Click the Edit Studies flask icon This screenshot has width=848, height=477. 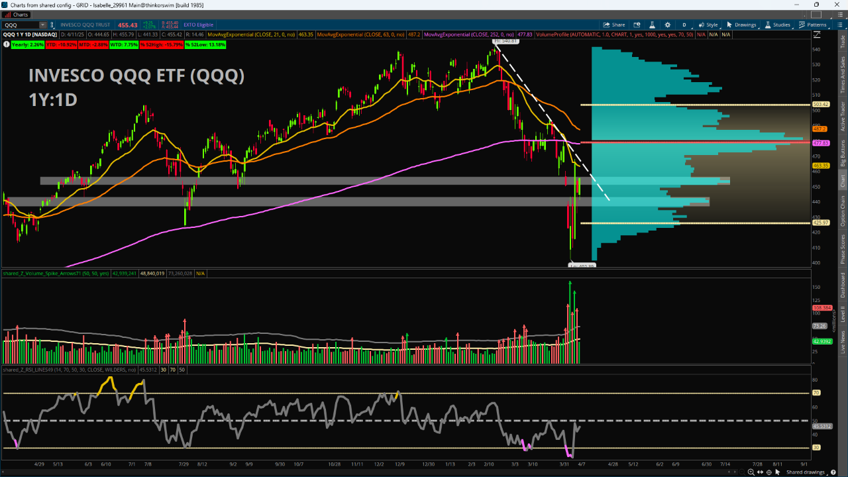[654, 25]
